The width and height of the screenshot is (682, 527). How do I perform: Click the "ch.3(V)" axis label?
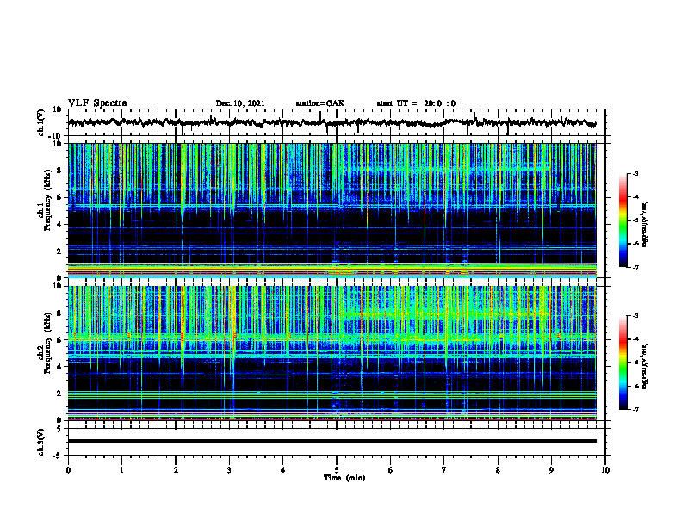click(x=41, y=442)
